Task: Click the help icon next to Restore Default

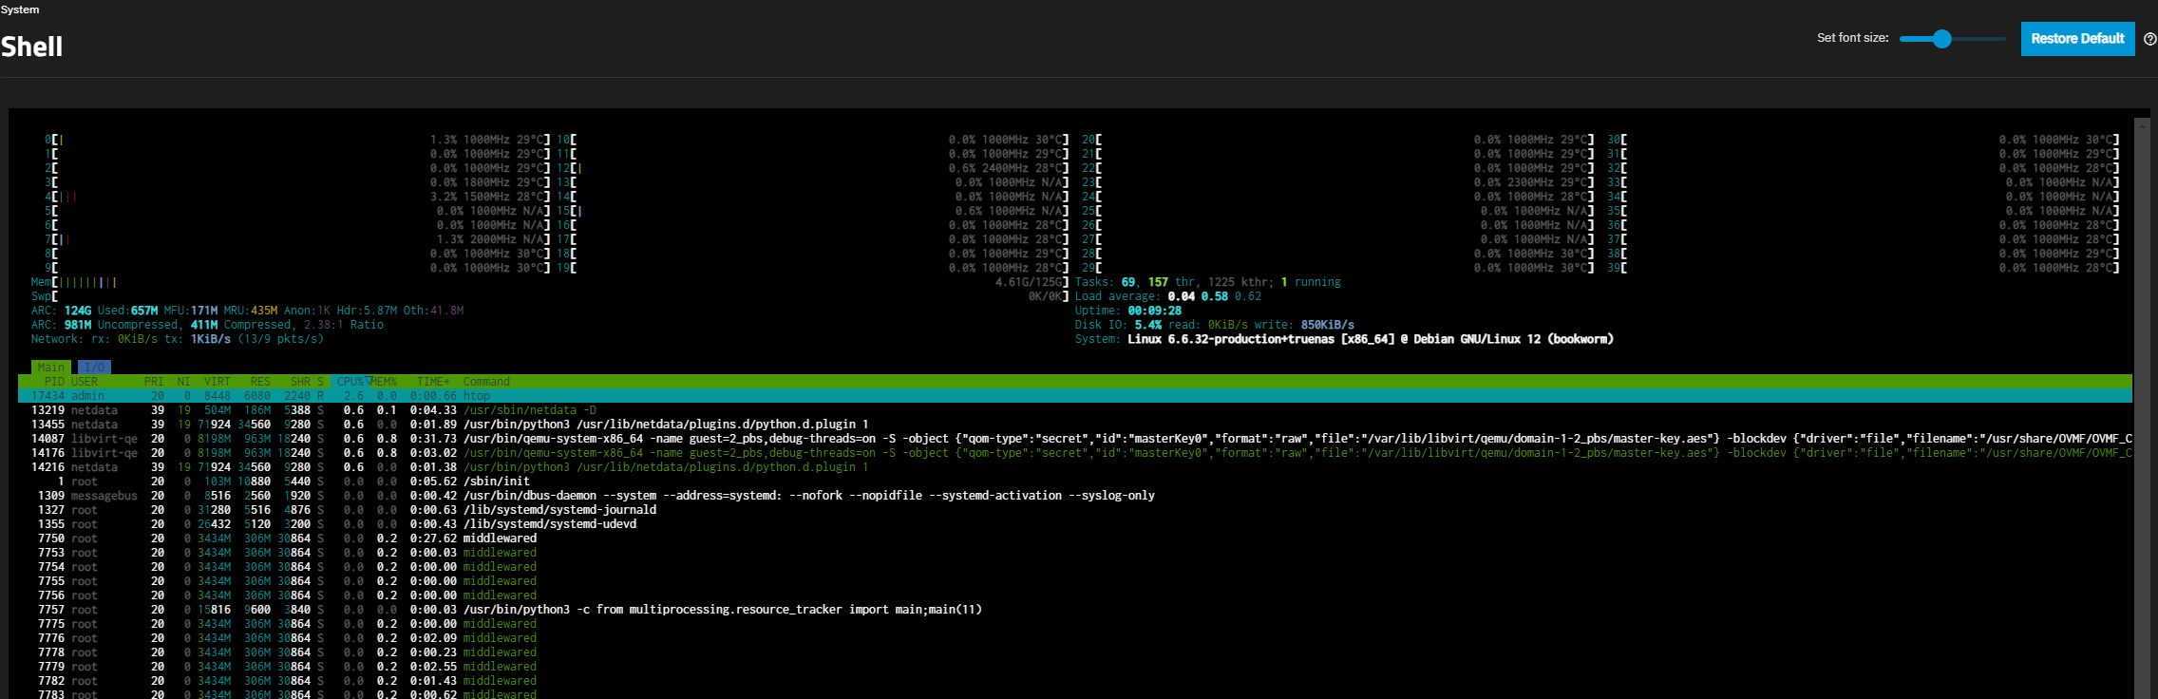Action: click(x=2150, y=39)
